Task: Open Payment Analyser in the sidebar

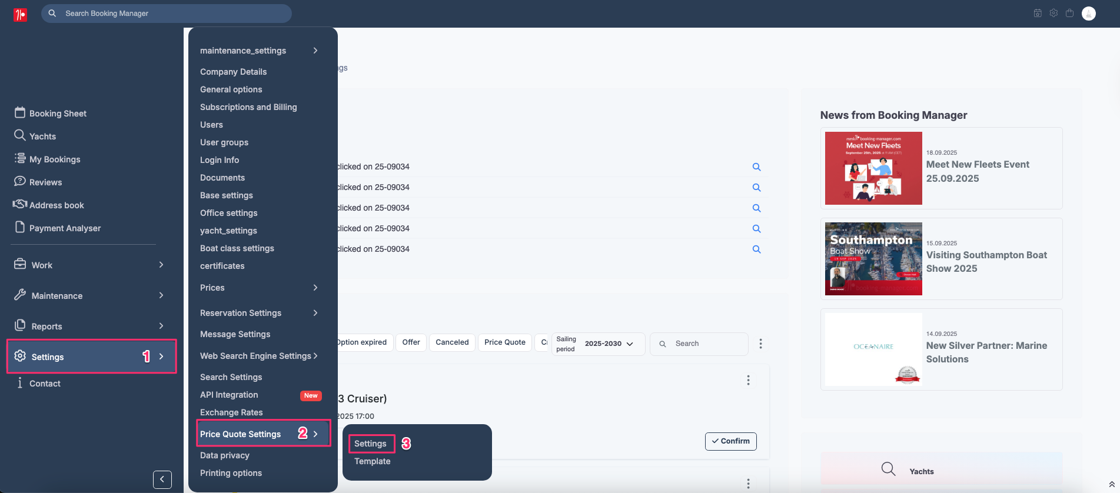Action: coord(65,228)
